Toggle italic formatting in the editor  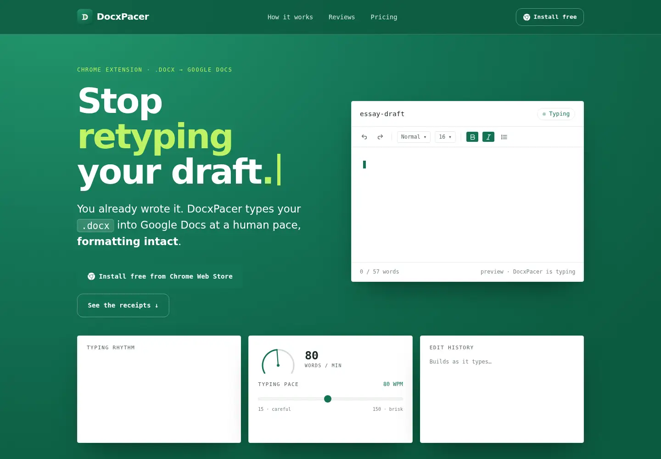click(488, 137)
